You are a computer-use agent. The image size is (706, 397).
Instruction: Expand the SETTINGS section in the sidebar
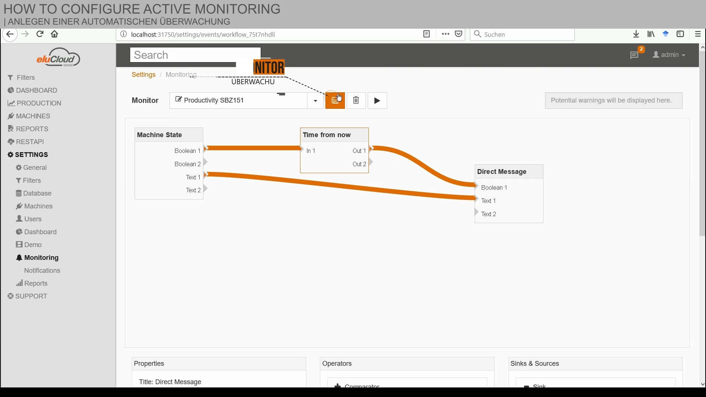(x=32, y=154)
